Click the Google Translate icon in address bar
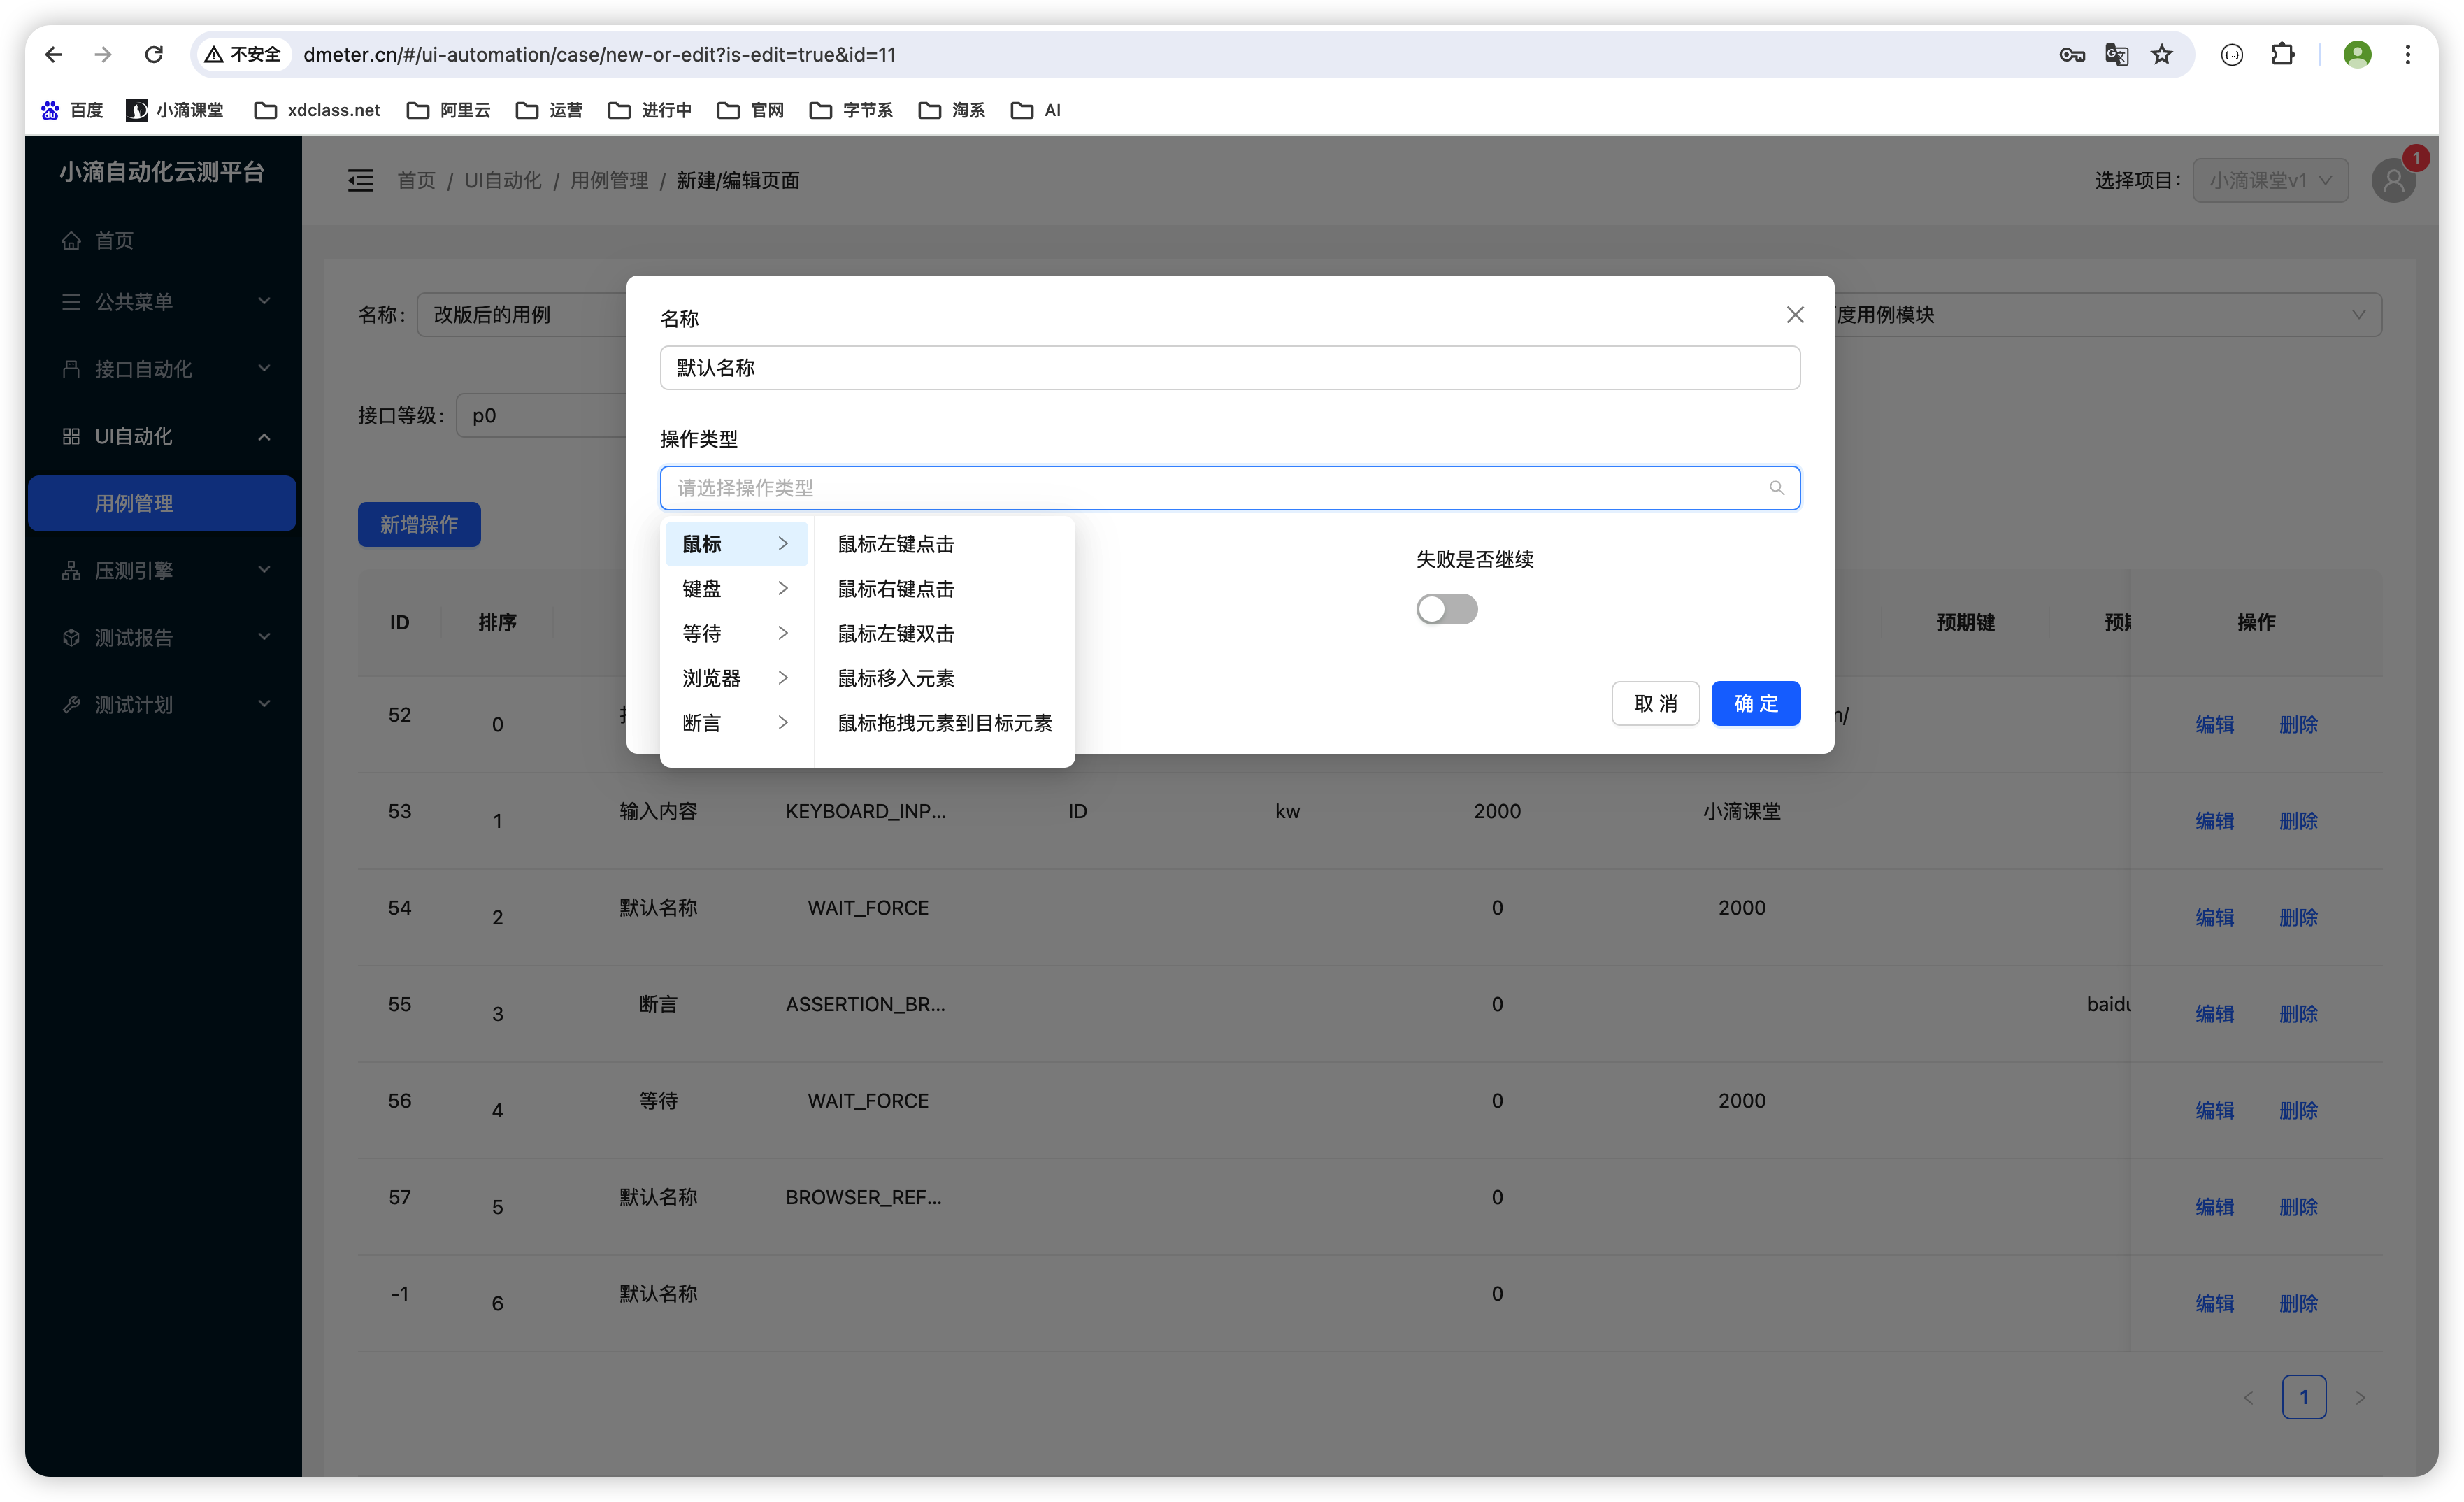The image size is (2464, 1502). 2116,55
